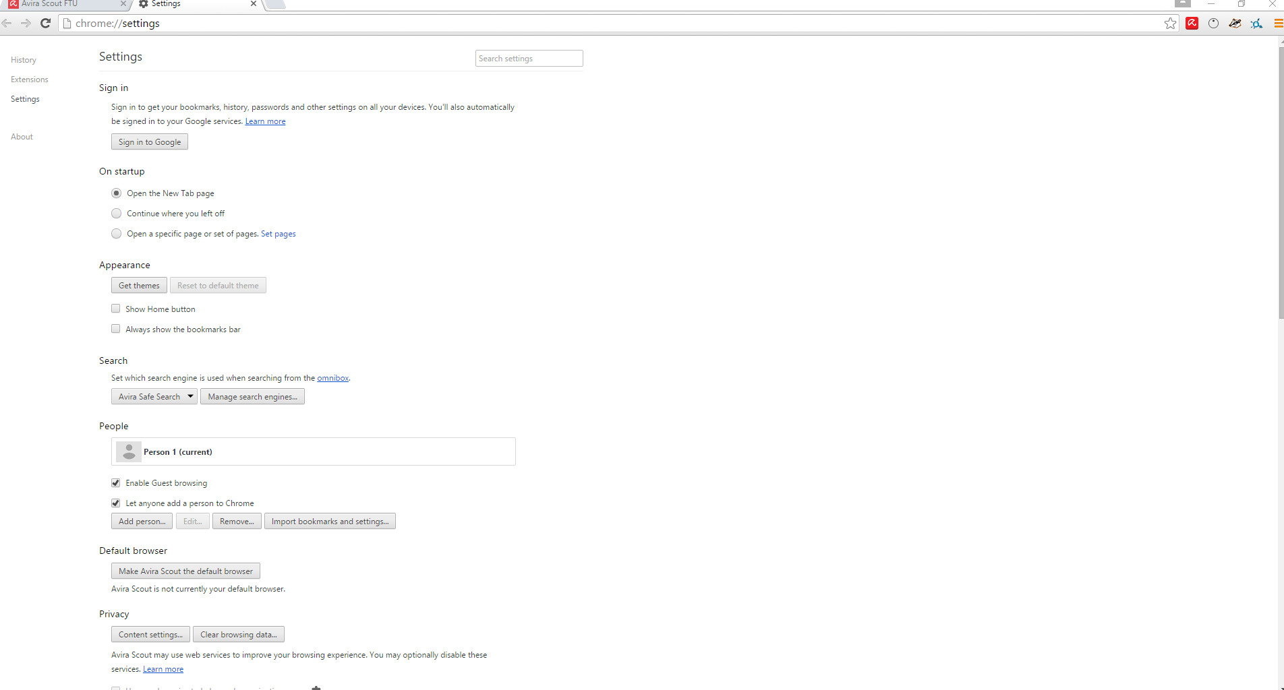Open the sign-in Learn more link
The image size is (1284, 690).
point(265,121)
